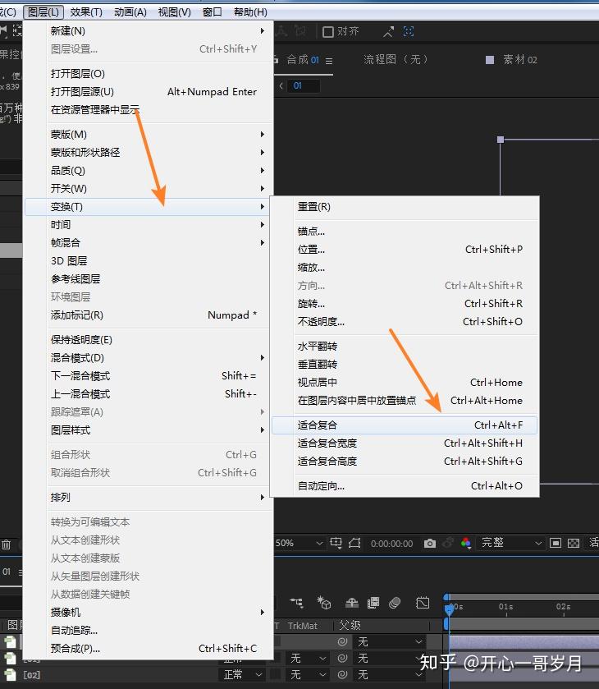Switch to the 素材 02 tab
599x689 pixels.
(520, 60)
